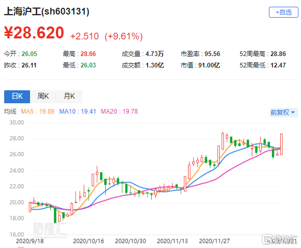Click the 2020/11/13 date axis label

173,241
